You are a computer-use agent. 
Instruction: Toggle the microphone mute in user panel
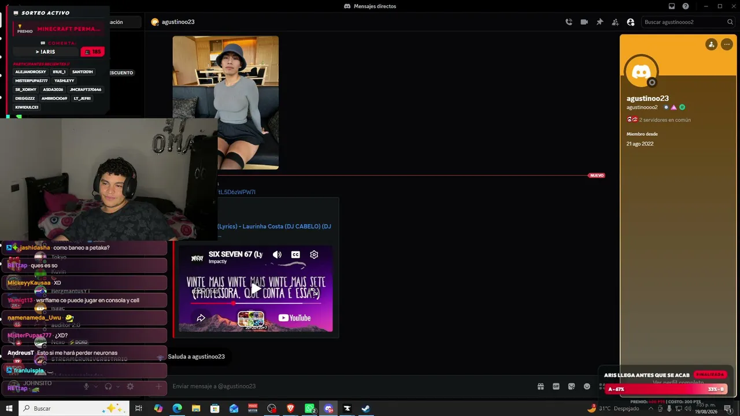[86, 387]
